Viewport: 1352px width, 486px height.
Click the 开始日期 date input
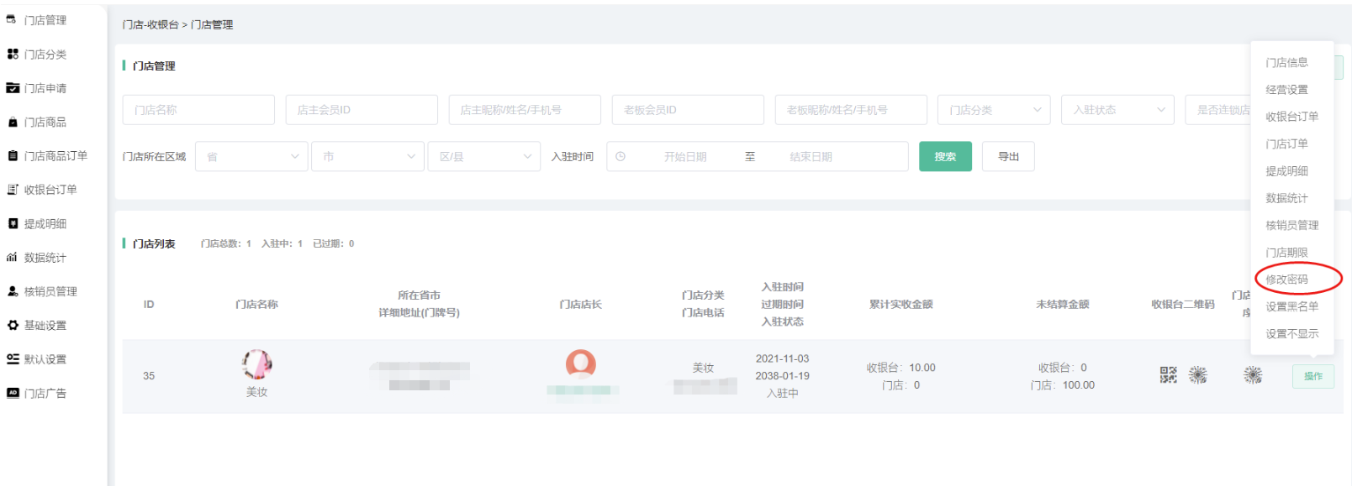[684, 157]
